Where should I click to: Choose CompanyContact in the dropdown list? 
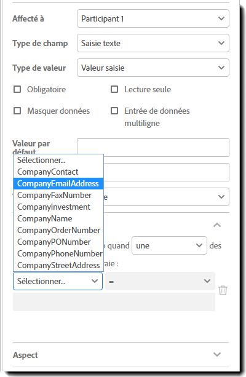tap(58, 172)
